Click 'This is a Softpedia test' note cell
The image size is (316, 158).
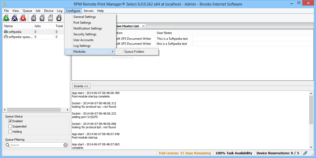tap(172, 39)
